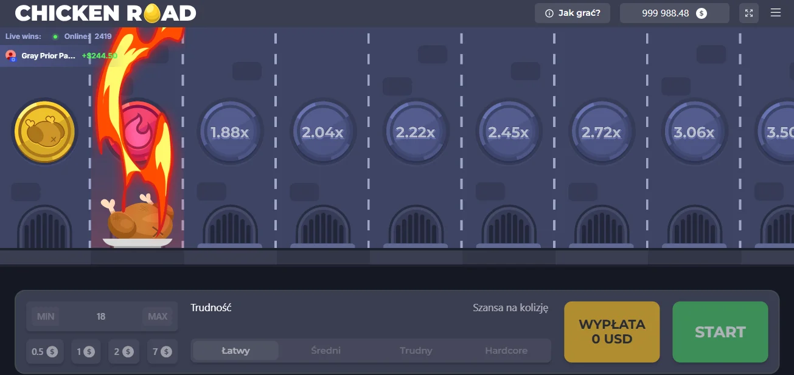The height and width of the screenshot is (375, 794).
Task: Select the 3.06x multiplier coin
Action: (694, 132)
